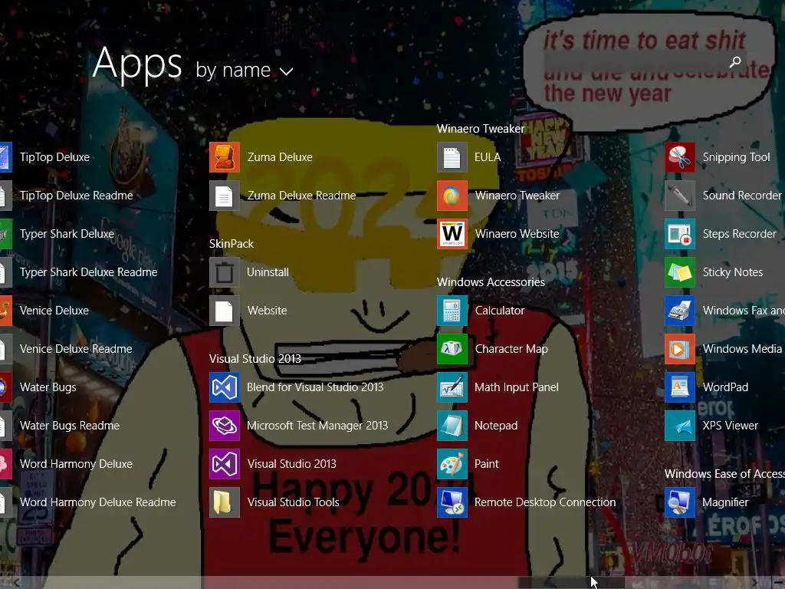Click the SkinPack group header
Viewport: 785px width, 589px height.
point(232,244)
